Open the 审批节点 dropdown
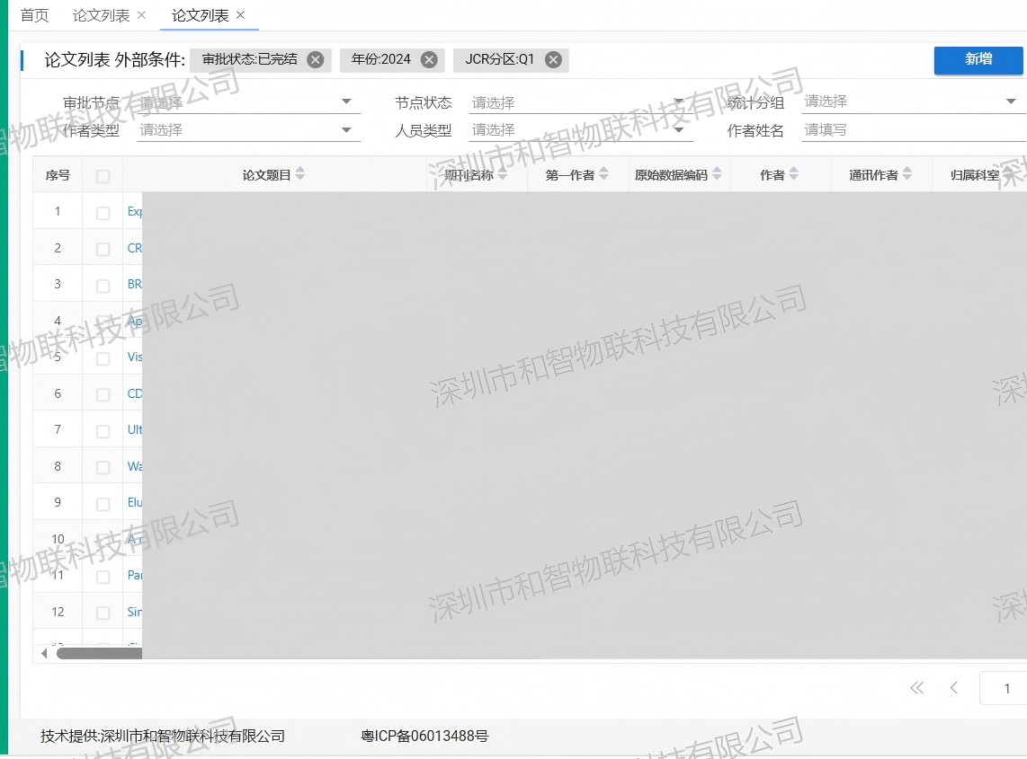Image resolution: width=1027 pixels, height=759 pixels. (x=249, y=102)
